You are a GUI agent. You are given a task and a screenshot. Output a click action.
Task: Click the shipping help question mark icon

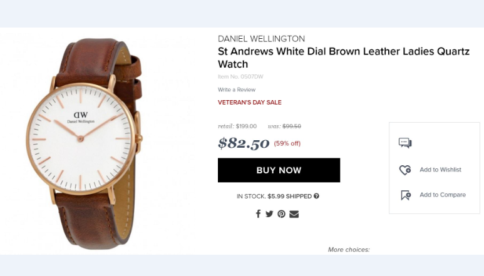pos(317,196)
